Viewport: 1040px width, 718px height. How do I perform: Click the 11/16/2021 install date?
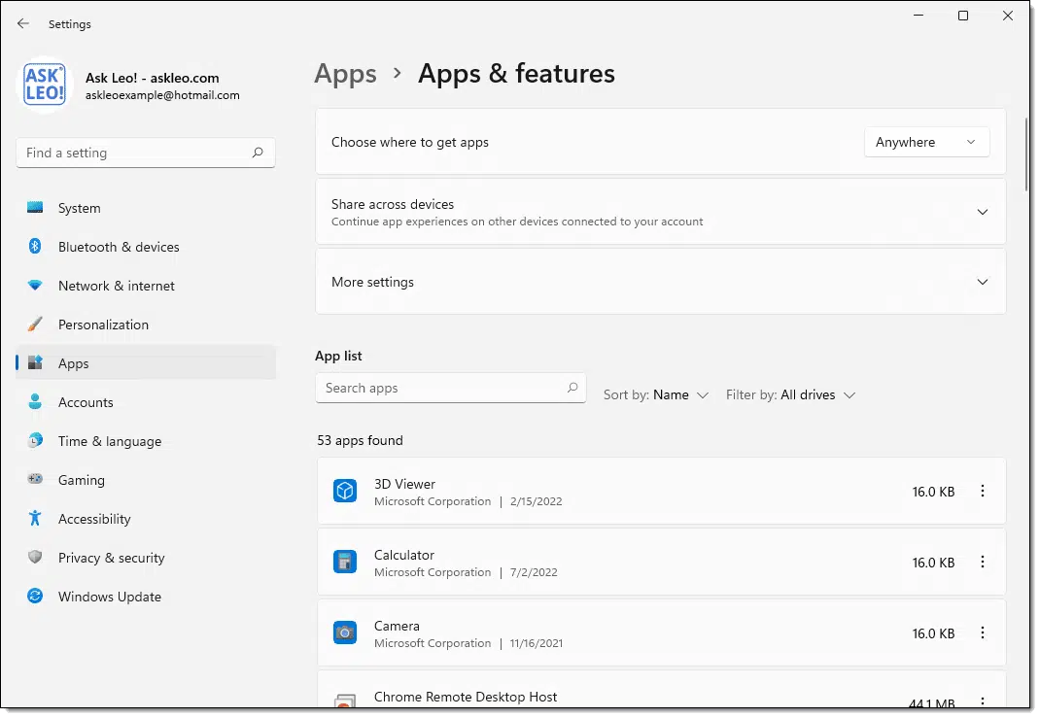coord(536,644)
